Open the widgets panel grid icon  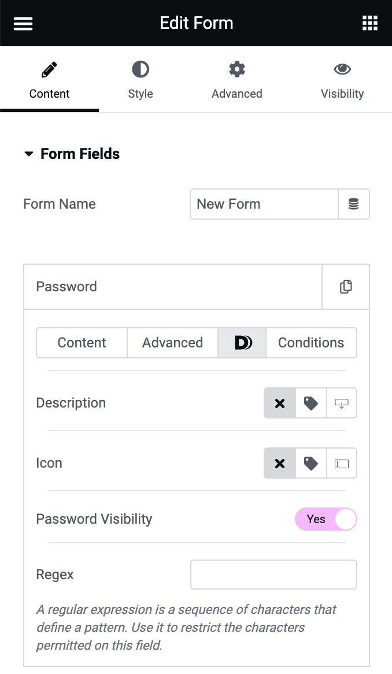[369, 23]
